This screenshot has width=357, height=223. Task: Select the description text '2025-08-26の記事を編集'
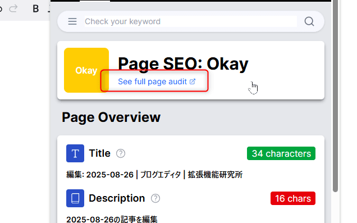[x=112, y=220]
